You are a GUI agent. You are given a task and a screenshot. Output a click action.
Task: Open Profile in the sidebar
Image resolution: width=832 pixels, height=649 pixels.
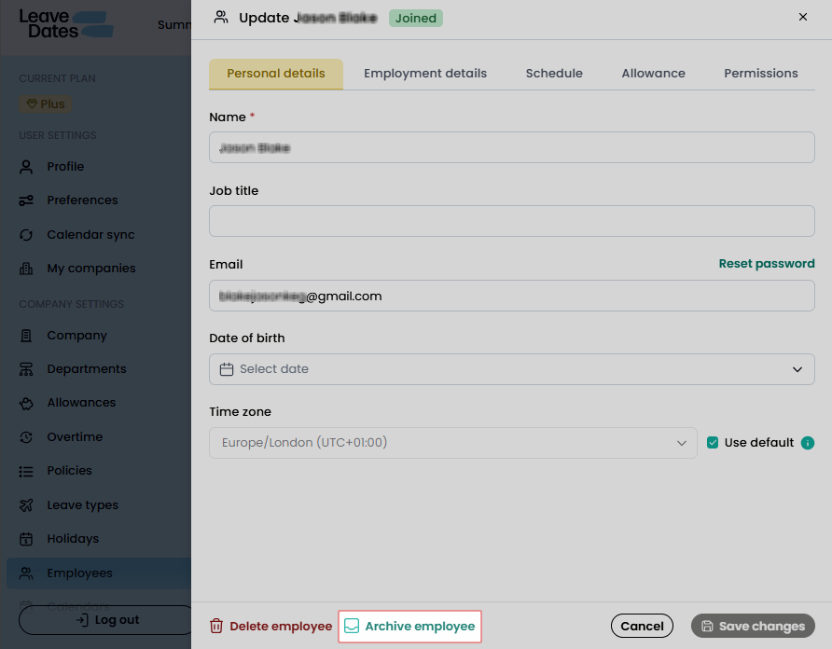coord(65,167)
